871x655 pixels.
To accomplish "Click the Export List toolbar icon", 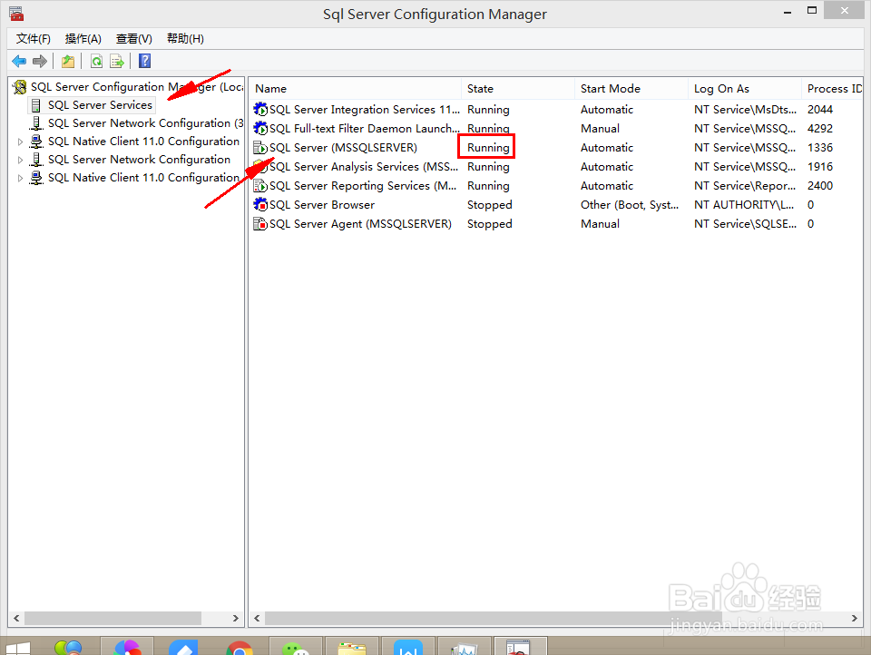I will (x=117, y=61).
